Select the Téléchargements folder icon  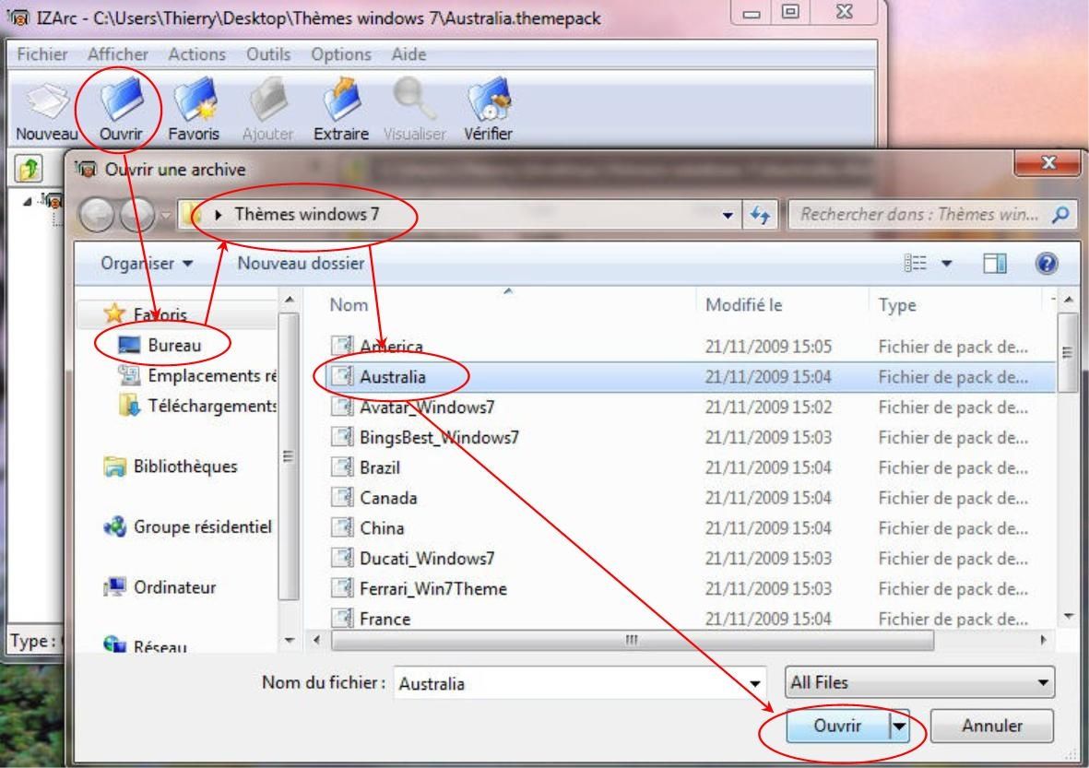(129, 406)
